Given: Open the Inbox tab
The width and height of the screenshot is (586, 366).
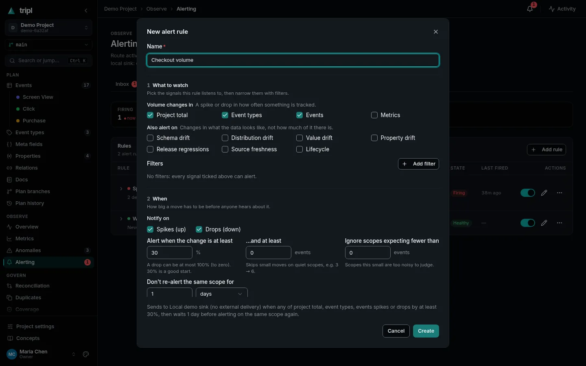Looking at the screenshot, I should (126, 84).
